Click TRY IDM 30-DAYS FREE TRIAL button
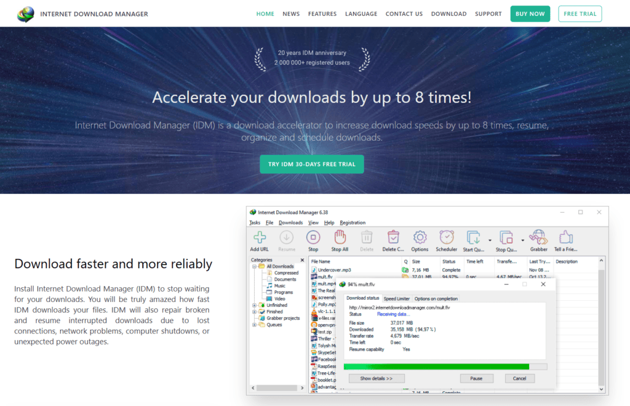 pyautogui.click(x=312, y=164)
